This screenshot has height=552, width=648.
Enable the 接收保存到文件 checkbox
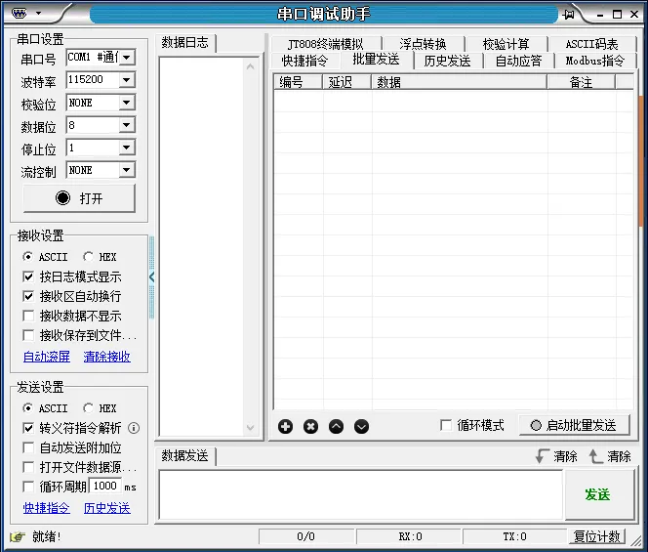[x=28, y=335]
